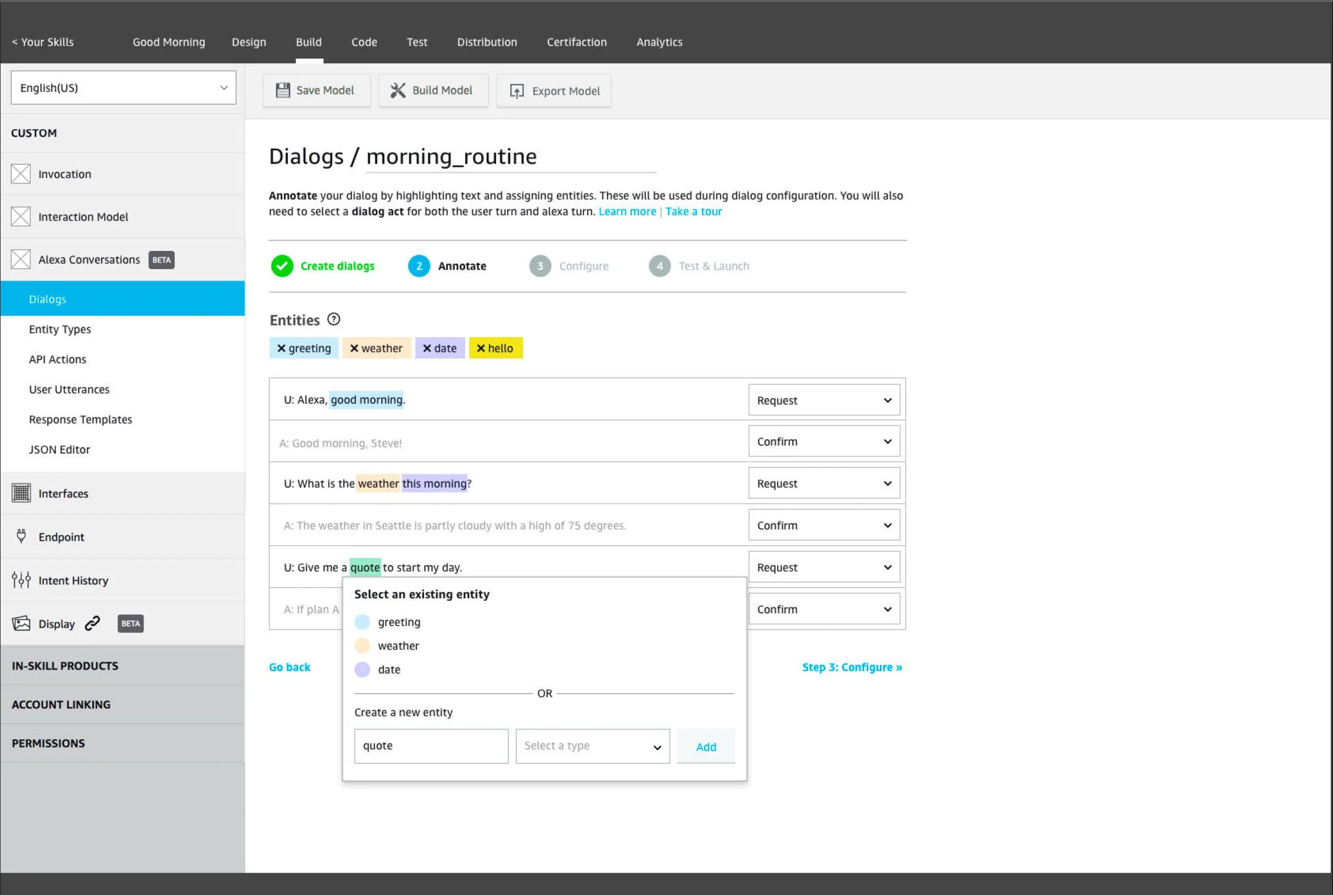Click the Build Model tools icon
Image resolution: width=1333 pixels, height=895 pixels.
[x=398, y=90]
